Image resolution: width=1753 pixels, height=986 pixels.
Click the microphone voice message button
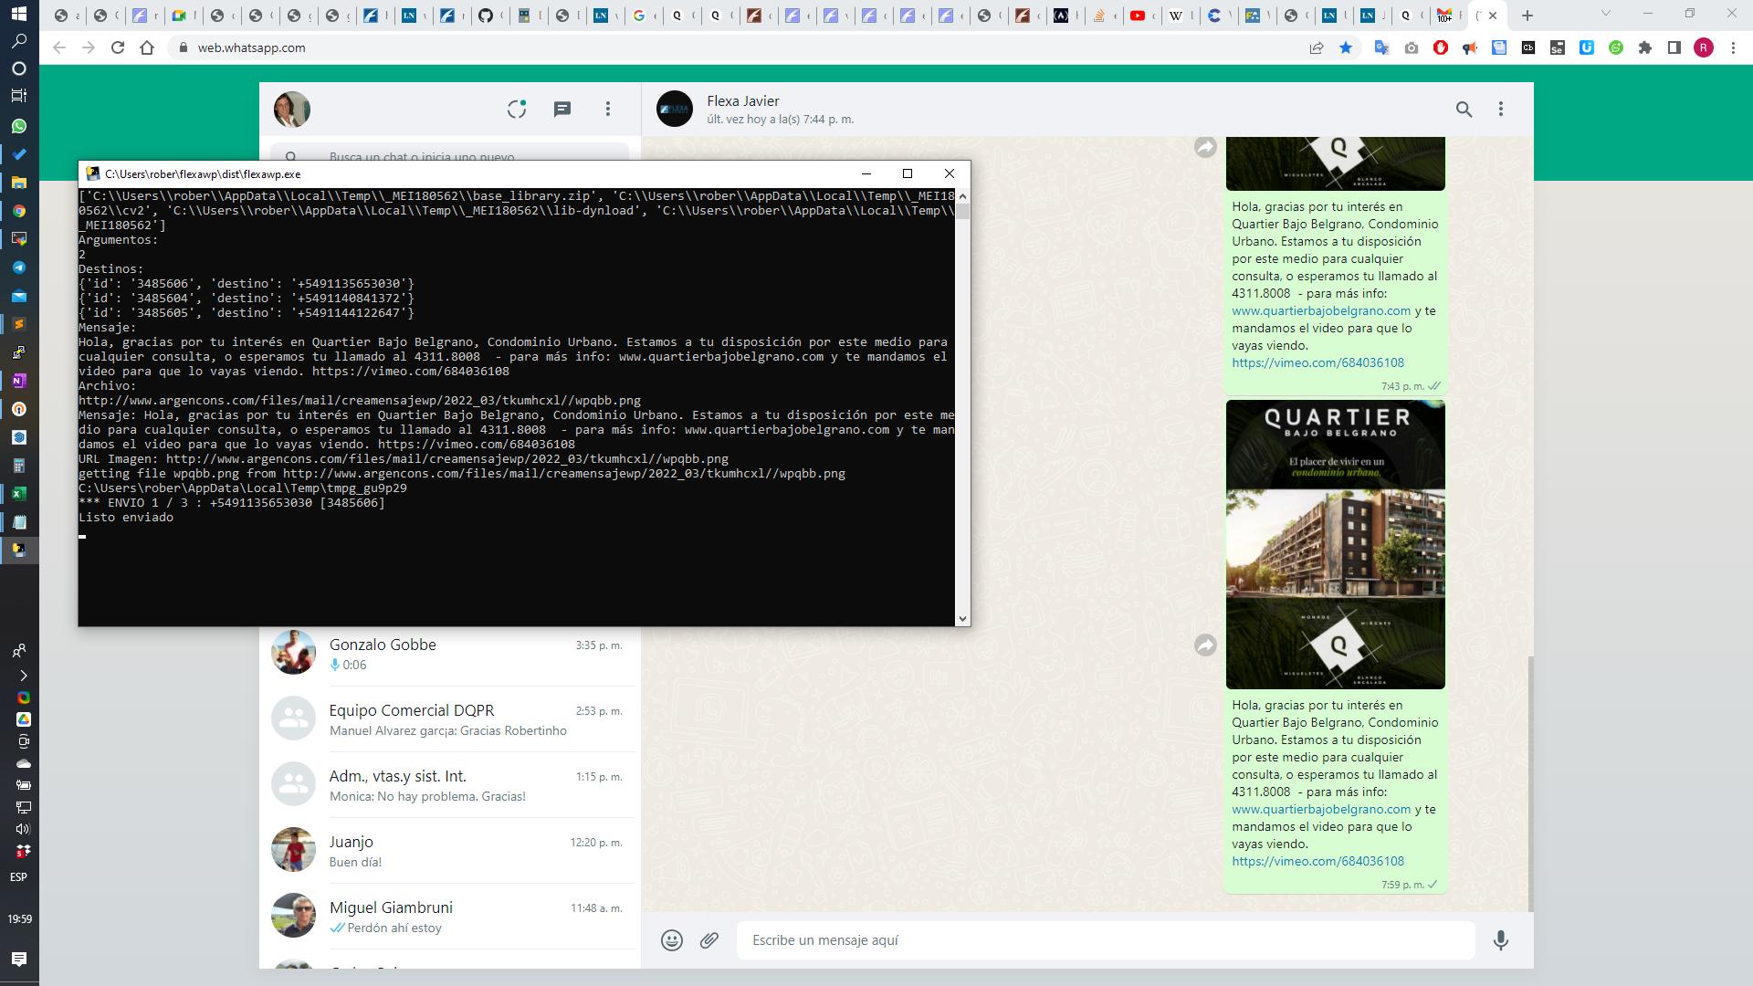pos(1501,940)
